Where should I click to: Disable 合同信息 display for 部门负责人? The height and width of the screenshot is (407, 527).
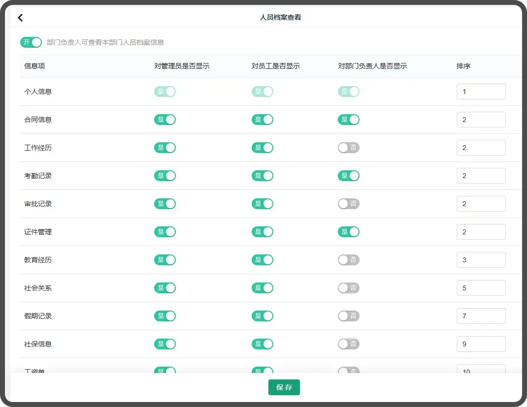point(349,120)
